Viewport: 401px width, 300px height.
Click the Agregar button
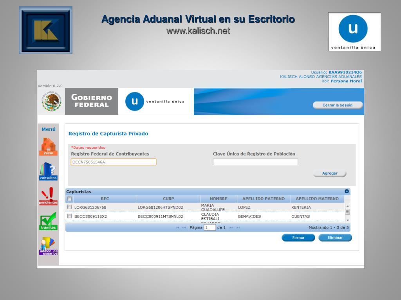click(330, 173)
